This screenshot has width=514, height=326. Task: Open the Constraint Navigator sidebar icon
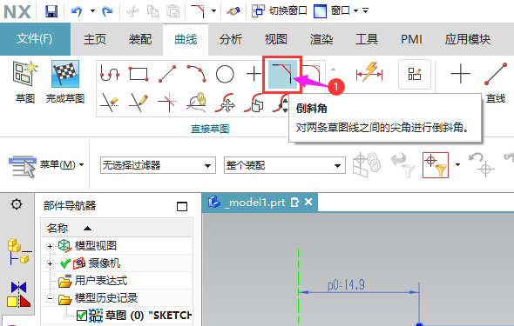pyautogui.click(x=19, y=294)
